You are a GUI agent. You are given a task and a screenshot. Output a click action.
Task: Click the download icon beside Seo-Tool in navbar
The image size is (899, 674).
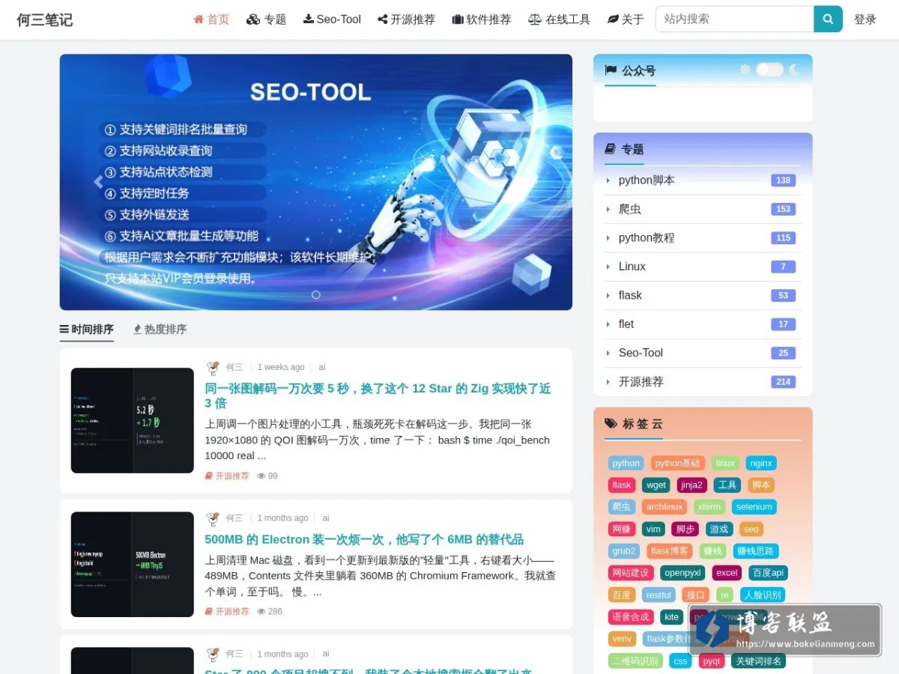click(x=308, y=19)
